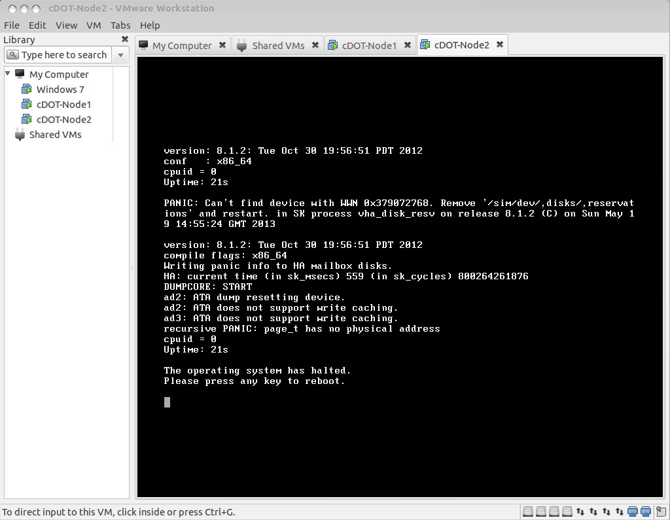670x520 pixels.
Task: Open the VM menu
Action: 94,26
